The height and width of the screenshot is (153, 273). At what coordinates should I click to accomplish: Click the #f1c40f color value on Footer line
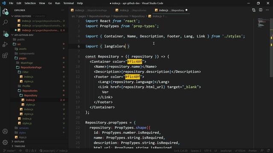(133, 76)
